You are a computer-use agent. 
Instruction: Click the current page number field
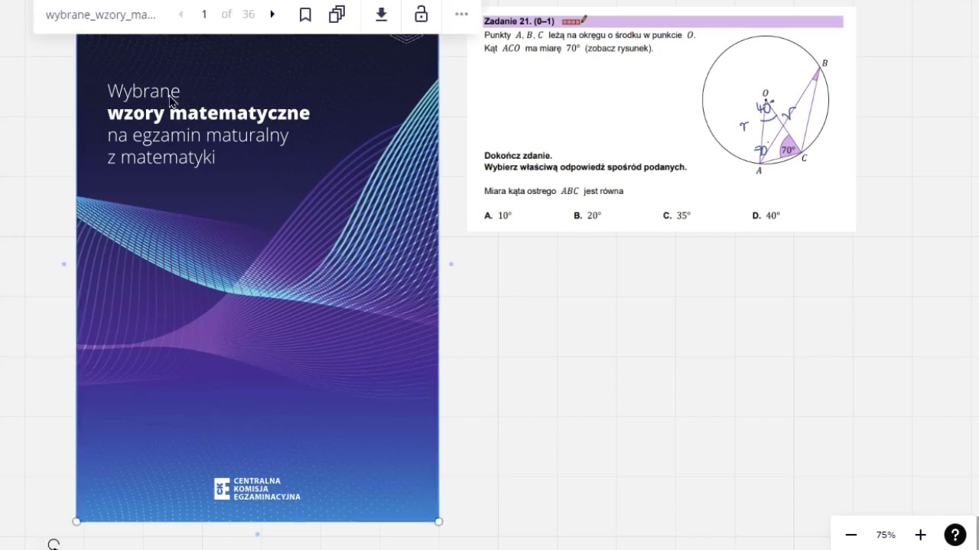[204, 15]
